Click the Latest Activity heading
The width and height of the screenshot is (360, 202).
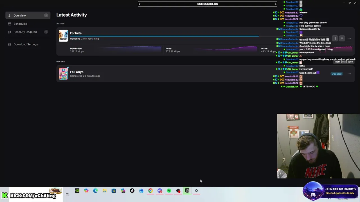point(71,15)
